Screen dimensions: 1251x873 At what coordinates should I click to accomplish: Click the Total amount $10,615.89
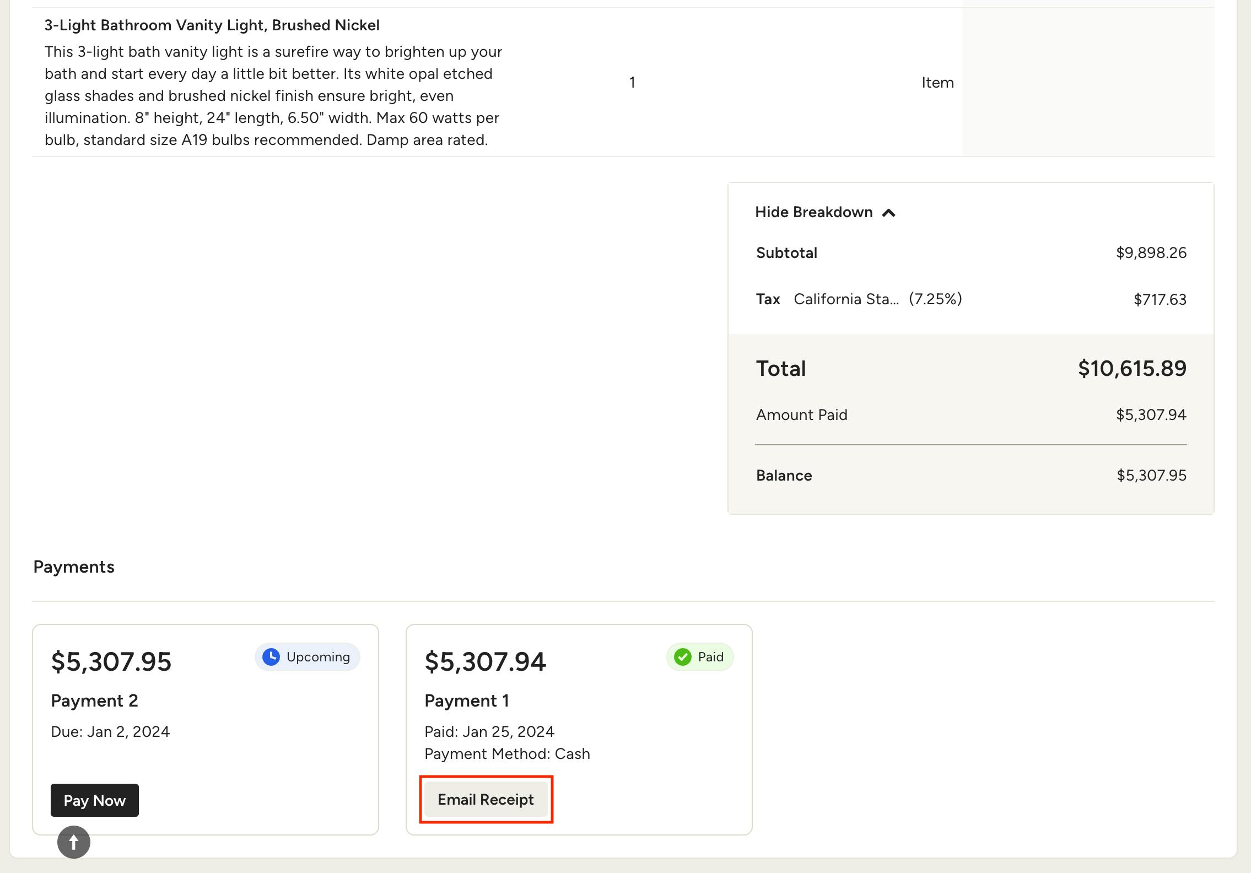click(x=1133, y=368)
